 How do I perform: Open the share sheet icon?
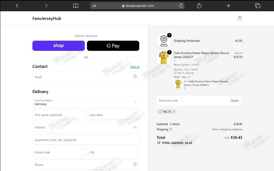pos(199,6)
